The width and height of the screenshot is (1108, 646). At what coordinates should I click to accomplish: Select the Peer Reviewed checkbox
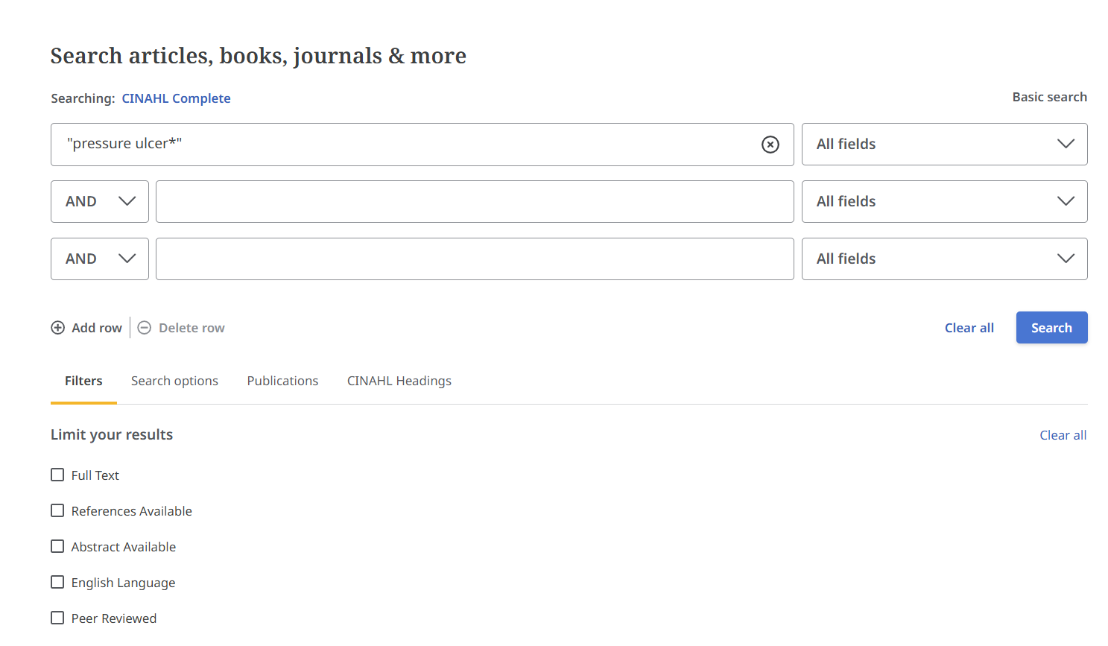pyautogui.click(x=57, y=618)
